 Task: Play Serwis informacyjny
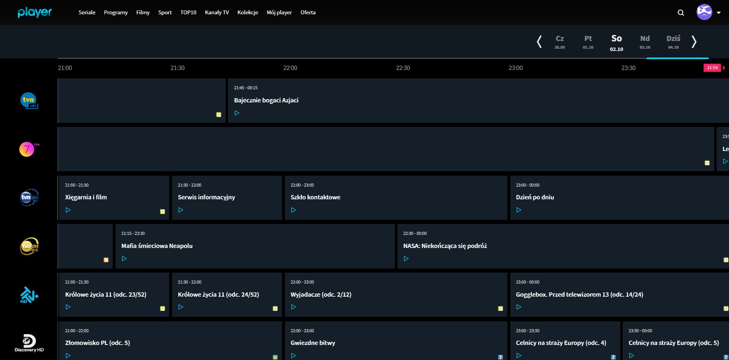click(181, 210)
